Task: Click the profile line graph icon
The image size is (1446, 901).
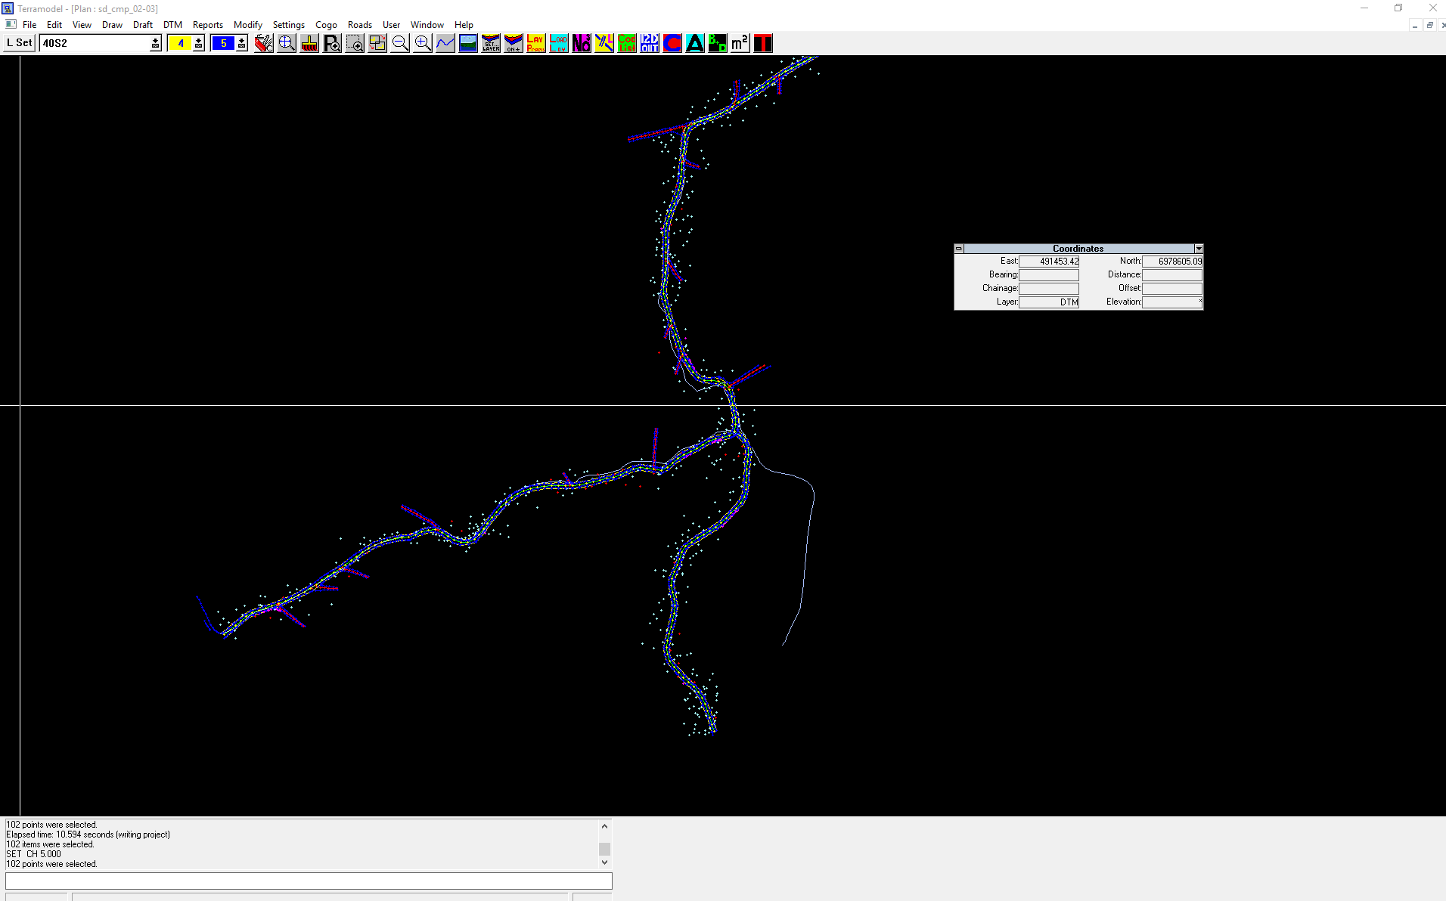Action: click(x=445, y=43)
